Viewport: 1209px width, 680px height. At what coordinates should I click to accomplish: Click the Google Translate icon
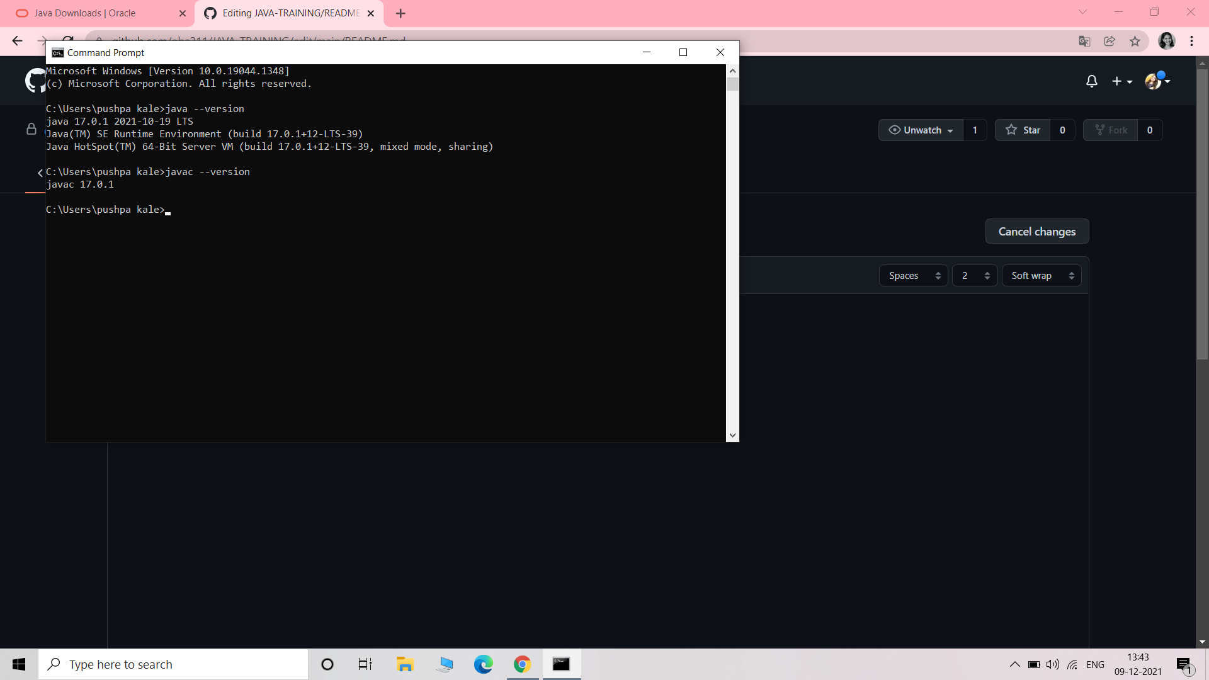(x=1084, y=42)
